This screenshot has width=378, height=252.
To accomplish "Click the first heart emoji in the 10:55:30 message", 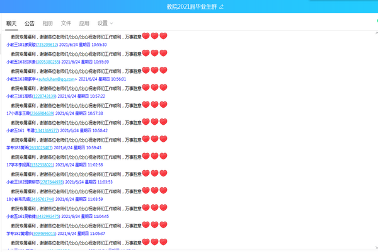I will [146, 37].
